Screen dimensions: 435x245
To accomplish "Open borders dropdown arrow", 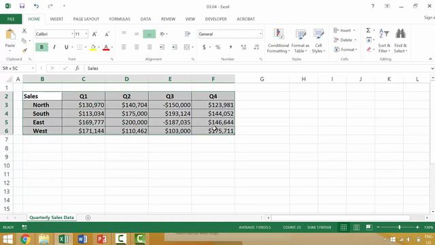I will [x=86, y=47].
